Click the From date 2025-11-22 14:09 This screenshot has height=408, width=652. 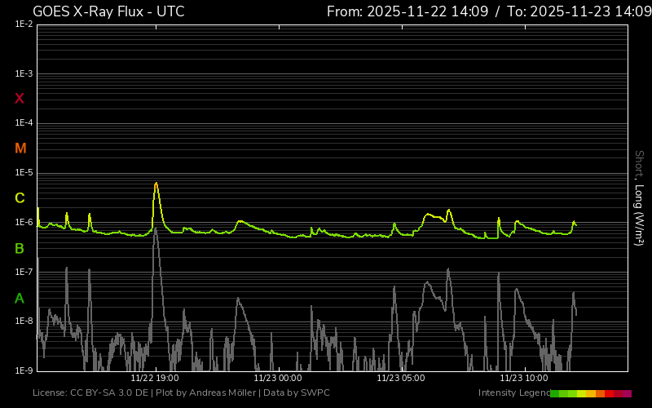(407, 11)
